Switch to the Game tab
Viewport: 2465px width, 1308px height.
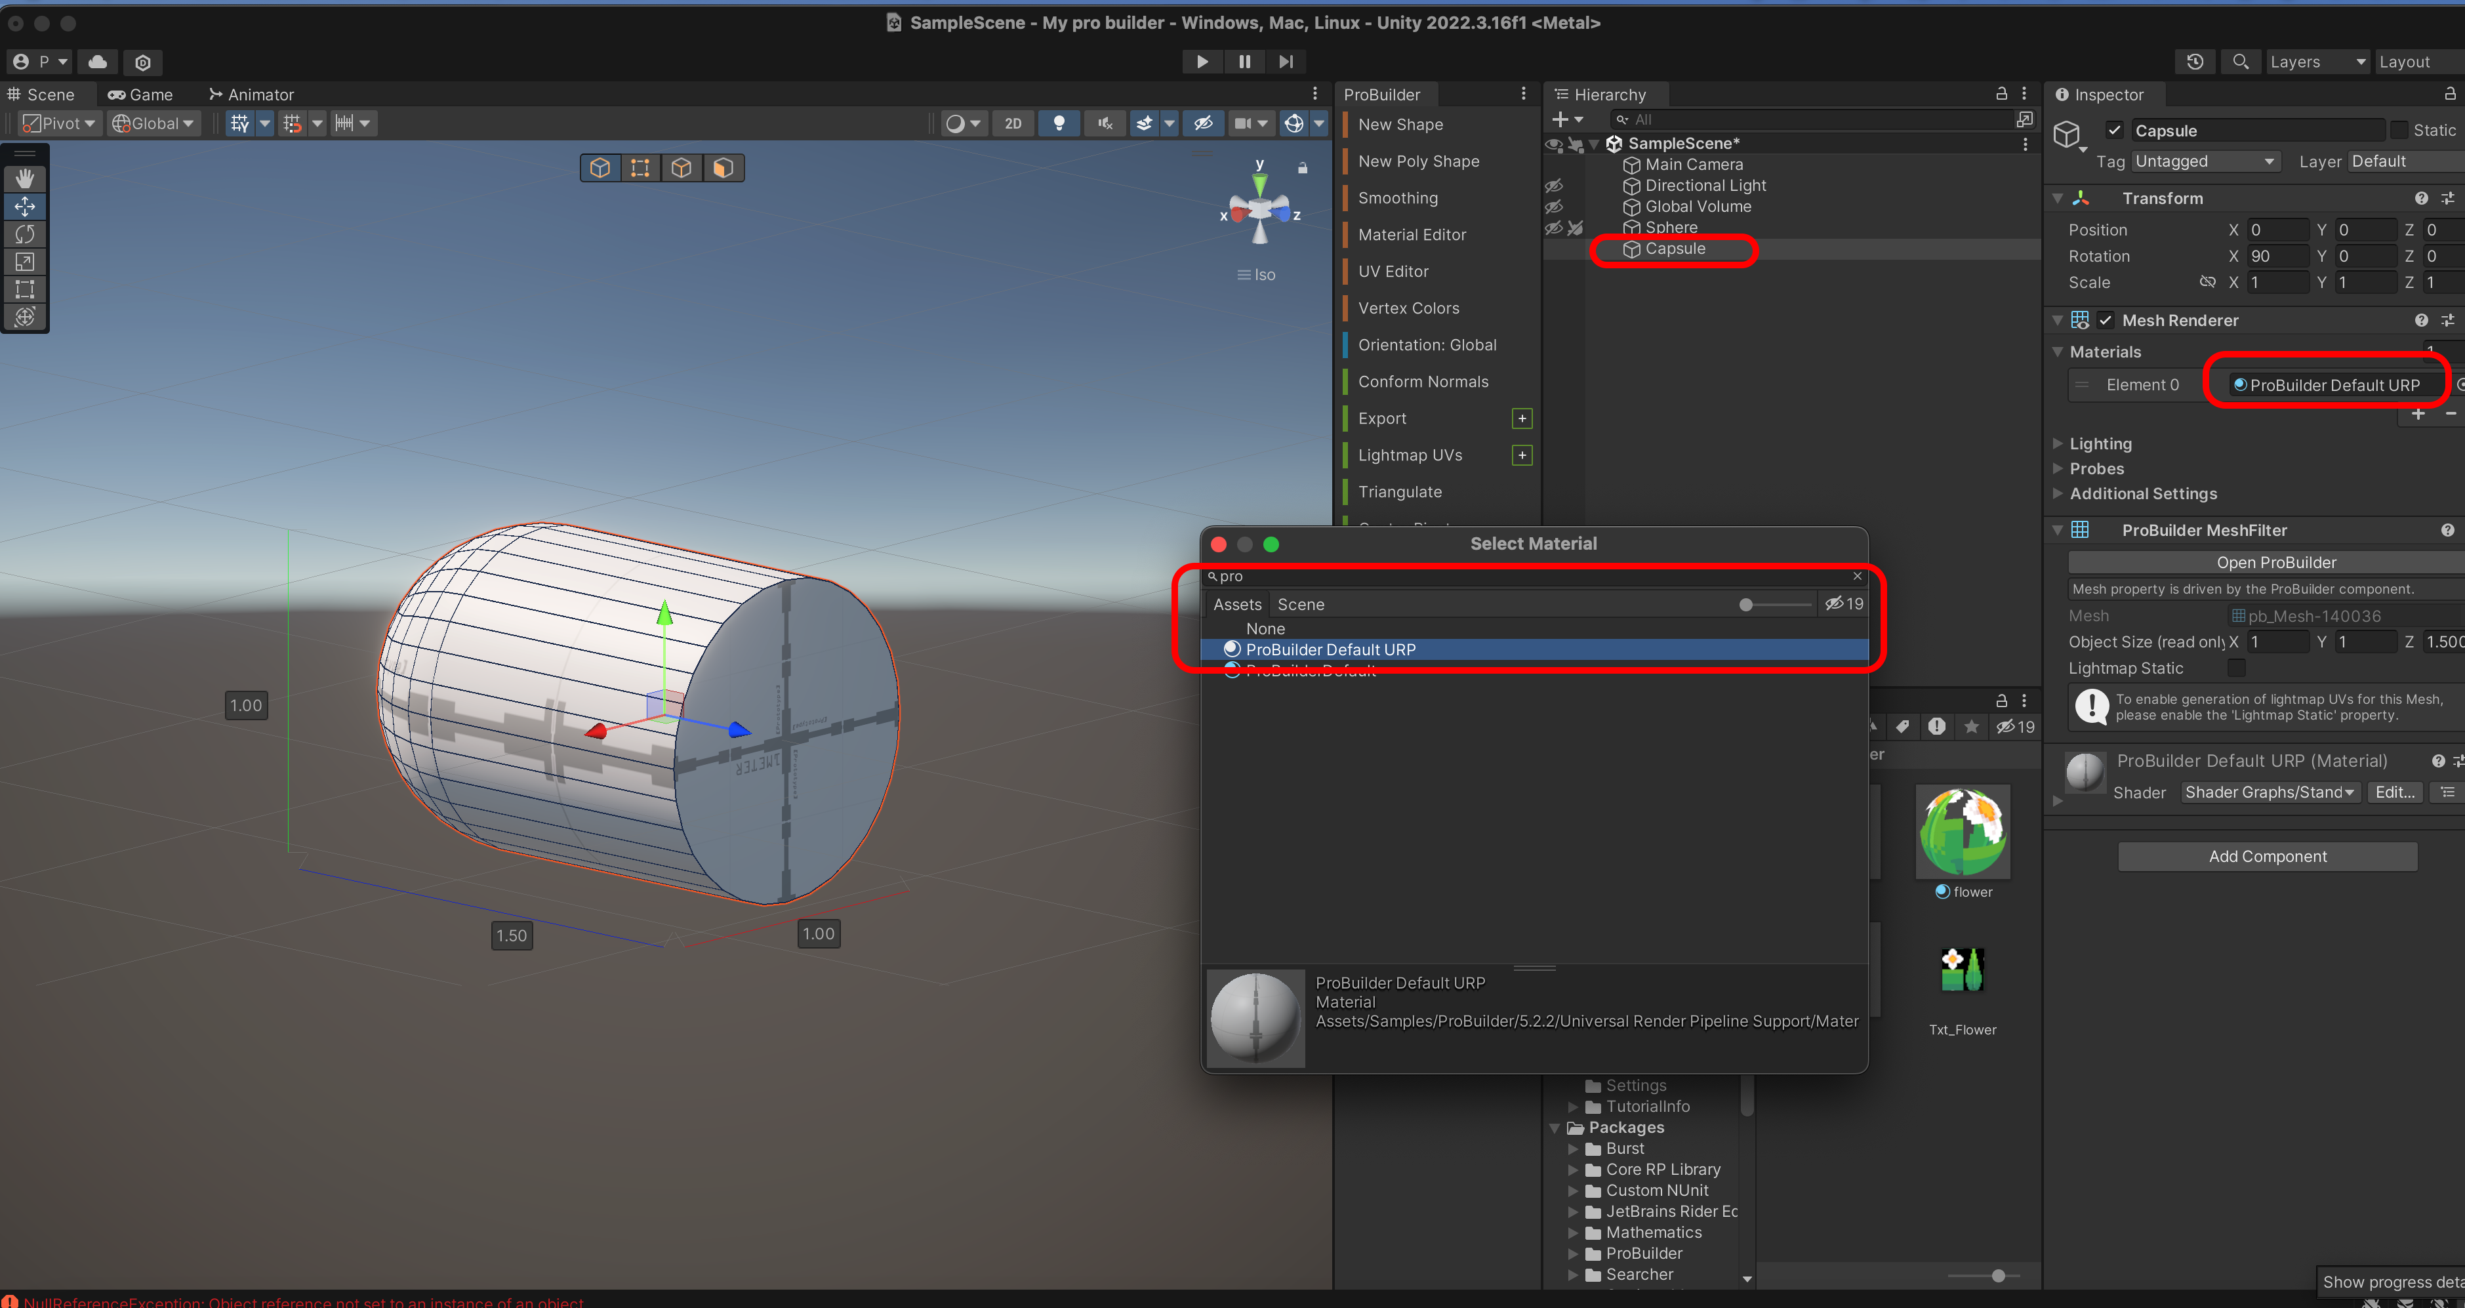(140, 94)
